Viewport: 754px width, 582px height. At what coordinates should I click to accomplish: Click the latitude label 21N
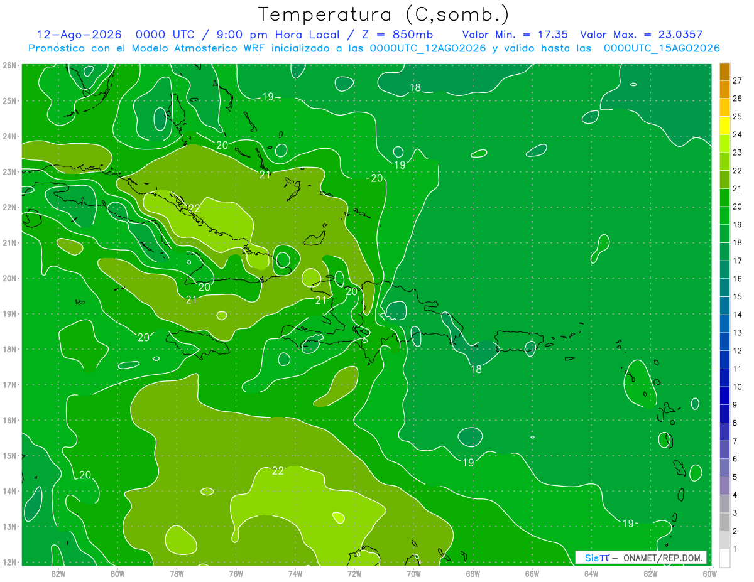(9, 242)
